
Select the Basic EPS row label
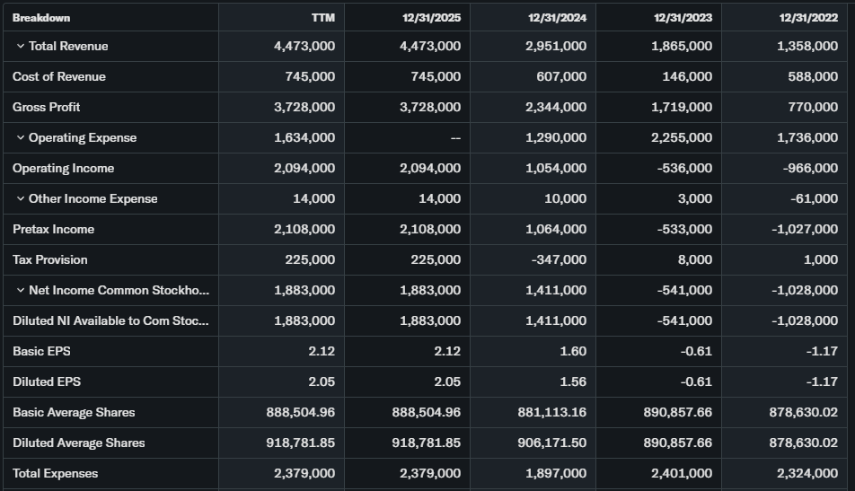[40, 352]
